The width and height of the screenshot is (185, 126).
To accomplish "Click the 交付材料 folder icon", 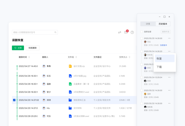I will pyautogui.click(x=70, y=108).
